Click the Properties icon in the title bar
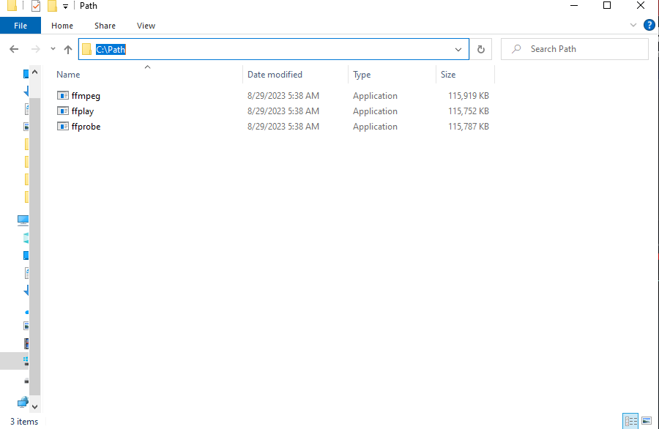The image size is (659, 429). 36,6
